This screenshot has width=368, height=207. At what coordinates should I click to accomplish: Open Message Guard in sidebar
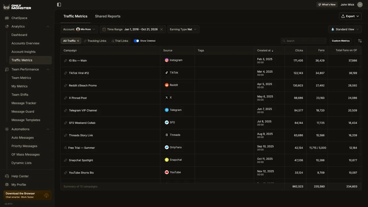point(23,112)
